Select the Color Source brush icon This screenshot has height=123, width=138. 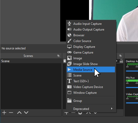coord(69,41)
